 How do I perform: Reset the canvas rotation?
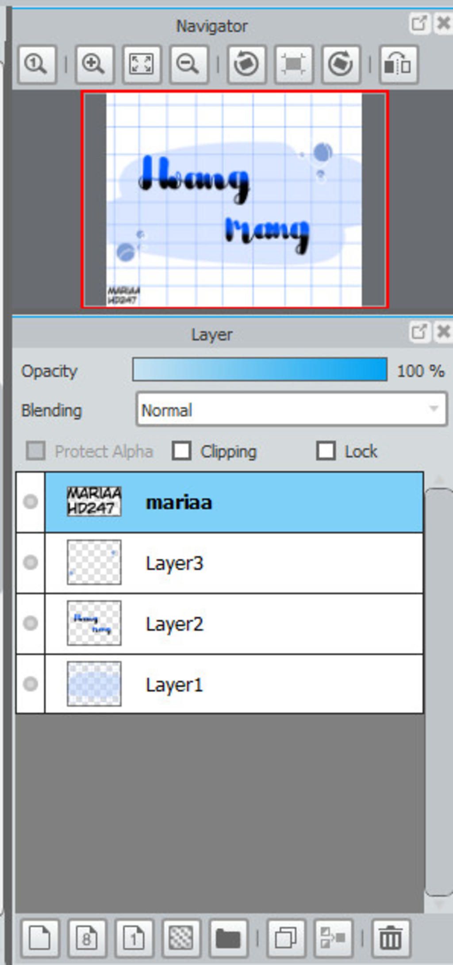(293, 65)
